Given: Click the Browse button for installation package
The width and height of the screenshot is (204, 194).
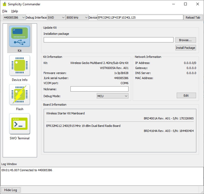Looking at the screenshot, I should click(185, 40).
